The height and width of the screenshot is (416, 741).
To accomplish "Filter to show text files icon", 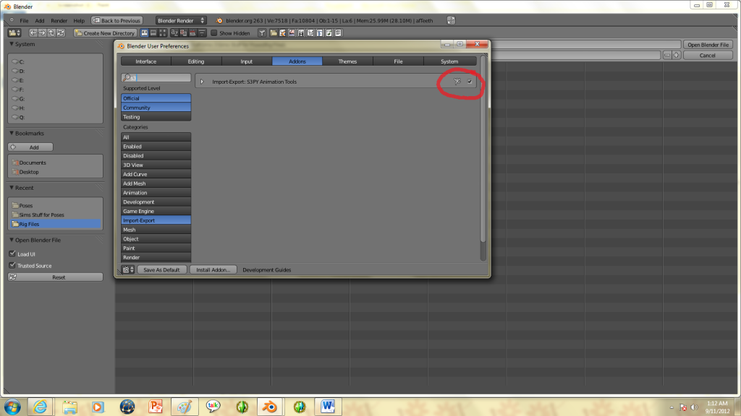I will point(338,33).
